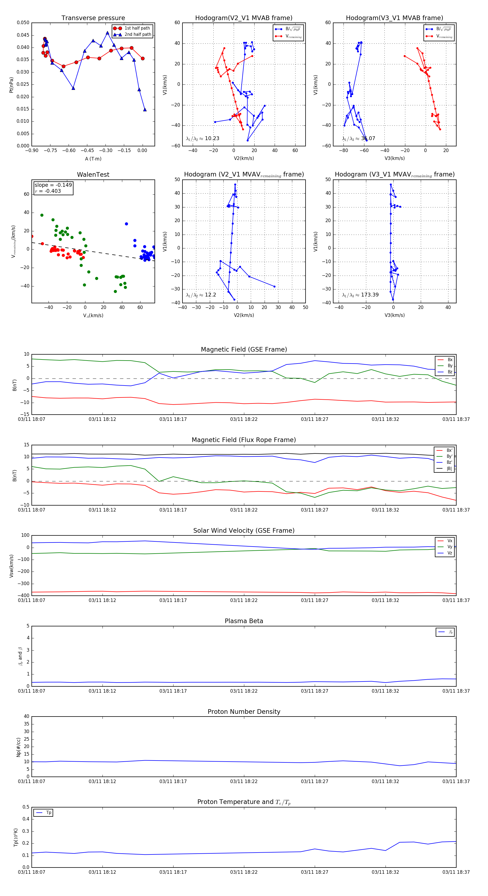Click the "Solar Wind Velocity (GSE Frame)" title
This screenshot has height=896, width=488.
(x=244, y=531)
